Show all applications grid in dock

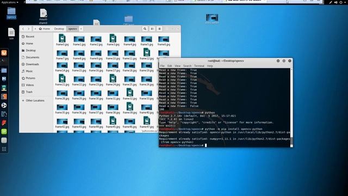pos(4,149)
